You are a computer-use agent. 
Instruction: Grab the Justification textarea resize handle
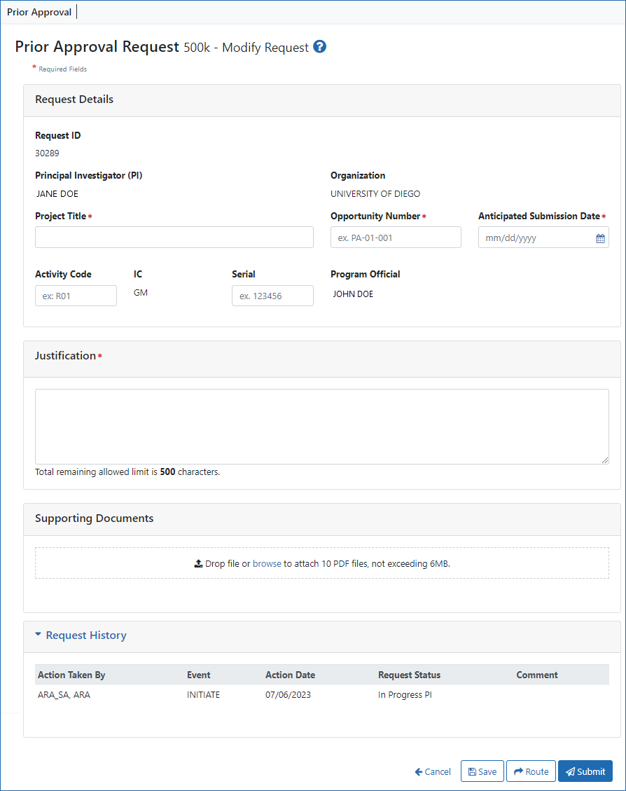[605, 460]
